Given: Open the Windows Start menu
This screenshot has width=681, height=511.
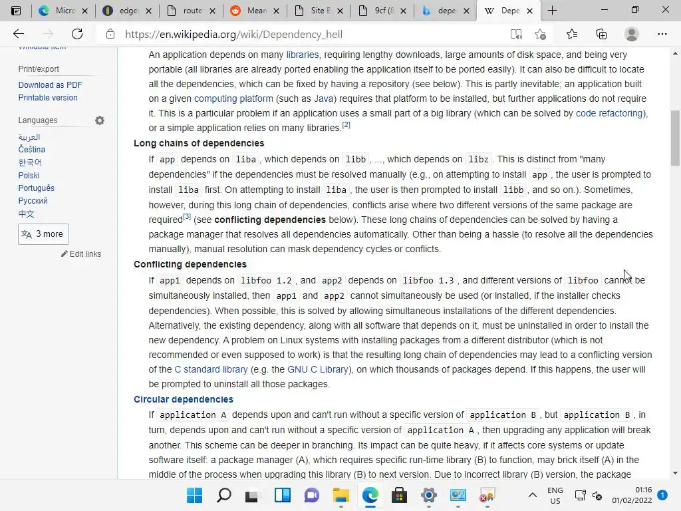Looking at the screenshot, I should click(194, 495).
